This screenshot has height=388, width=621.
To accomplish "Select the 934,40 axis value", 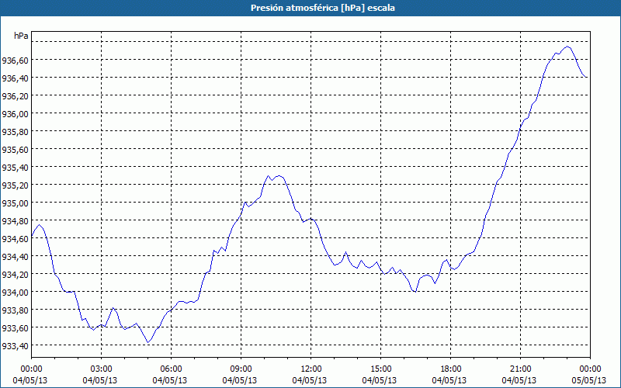I will tap(15, 257).
